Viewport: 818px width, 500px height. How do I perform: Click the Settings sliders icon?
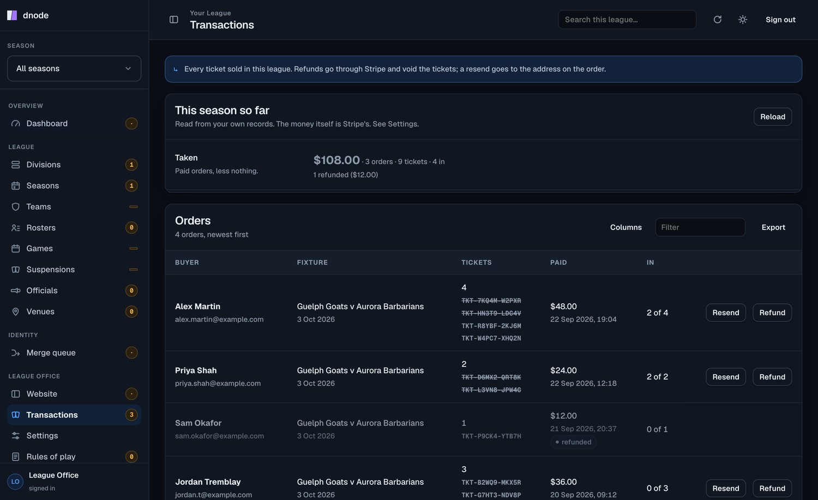coord(16,436)
